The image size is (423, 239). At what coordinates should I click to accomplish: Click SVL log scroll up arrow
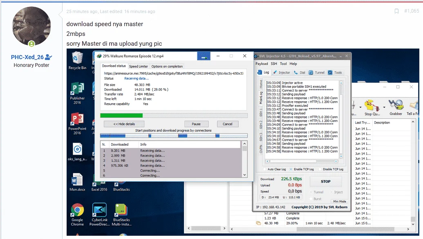341,83
